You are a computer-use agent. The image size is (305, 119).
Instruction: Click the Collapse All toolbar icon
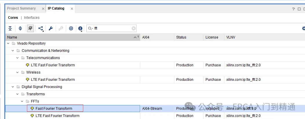10,29
